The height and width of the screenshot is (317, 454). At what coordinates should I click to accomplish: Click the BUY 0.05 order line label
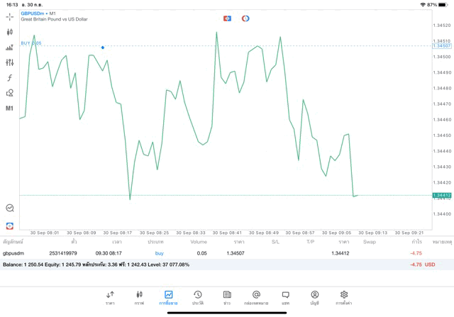click(31, 43)
